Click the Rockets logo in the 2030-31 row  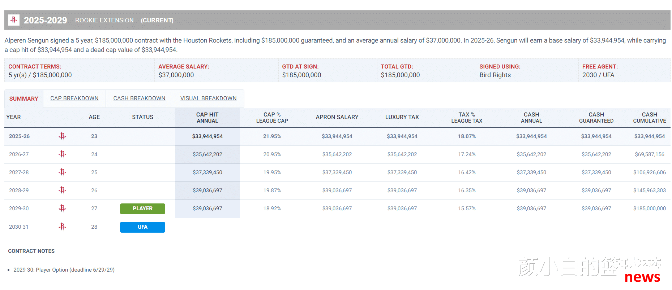tap(62, 227)
